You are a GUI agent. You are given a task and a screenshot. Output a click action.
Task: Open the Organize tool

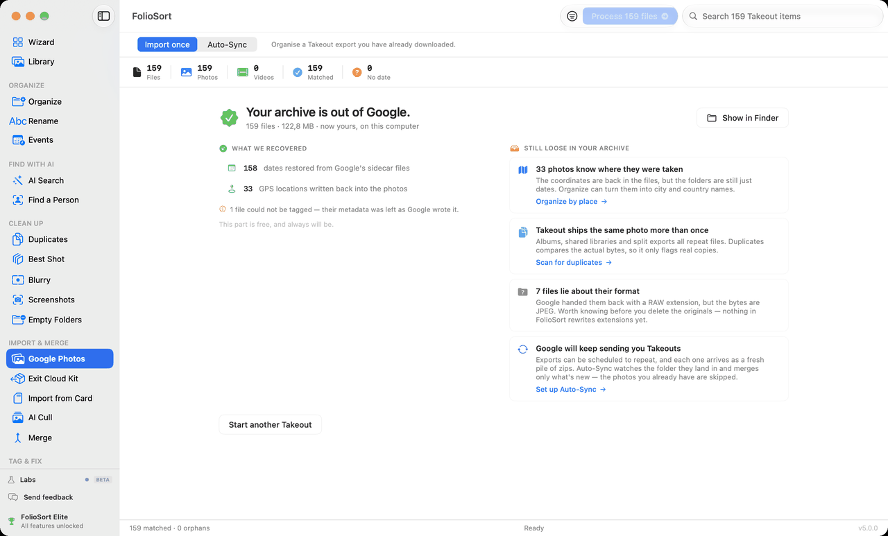point(60,101)
